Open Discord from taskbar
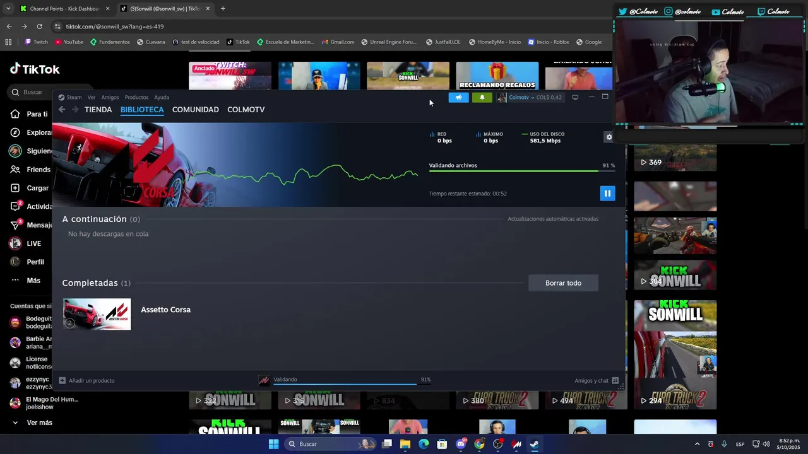 pos(461,444)
